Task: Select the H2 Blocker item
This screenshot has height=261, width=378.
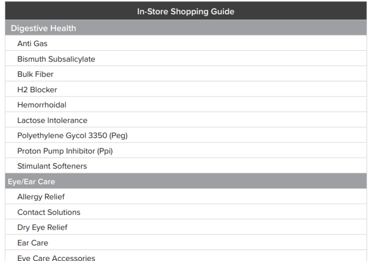Action: [37, 90]
